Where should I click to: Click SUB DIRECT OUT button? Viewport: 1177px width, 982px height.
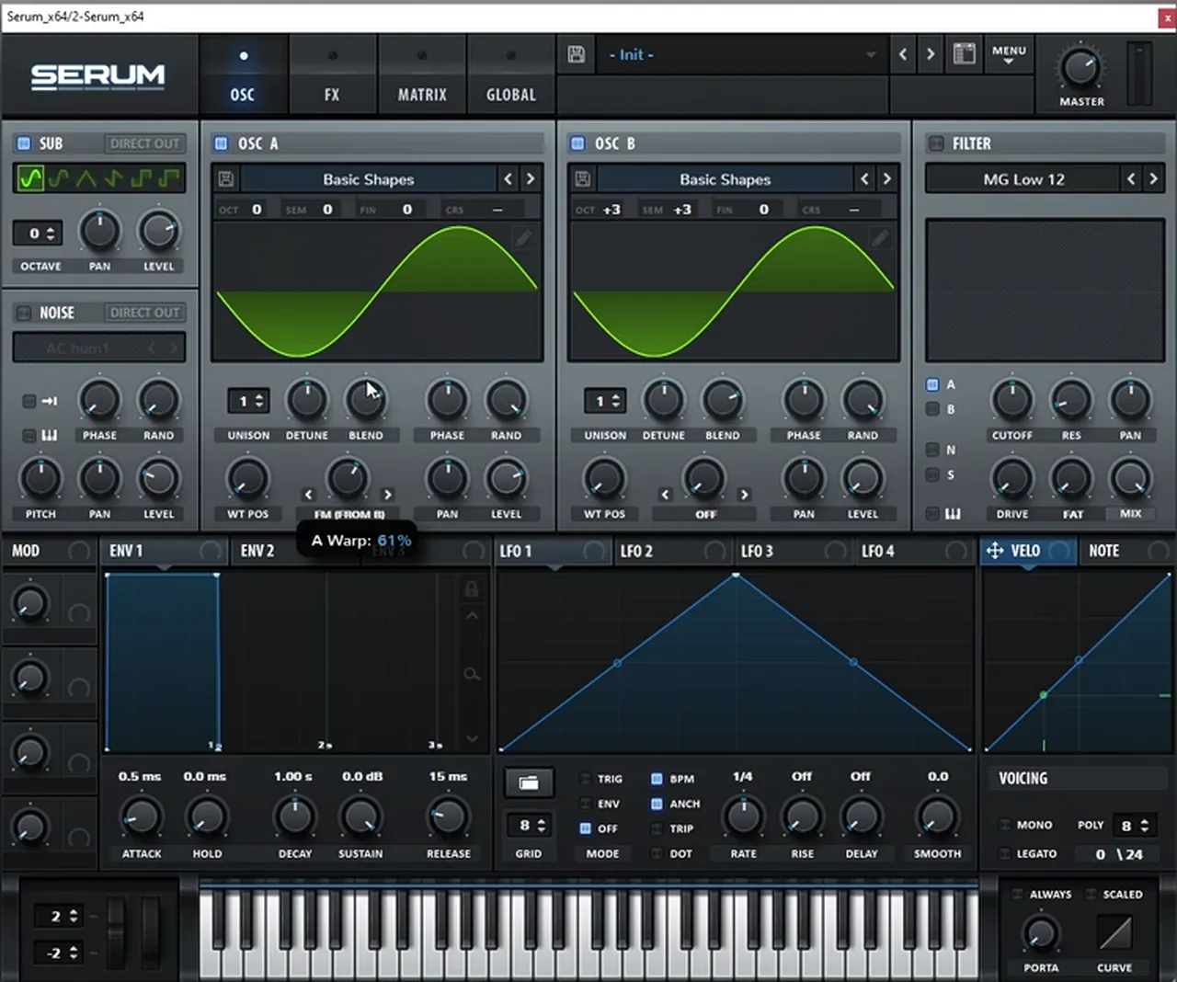click(x=144, y=143)
